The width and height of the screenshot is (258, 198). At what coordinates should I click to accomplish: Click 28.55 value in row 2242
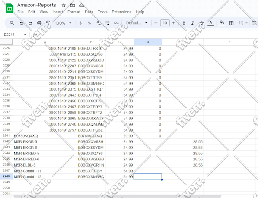point(183,141)
